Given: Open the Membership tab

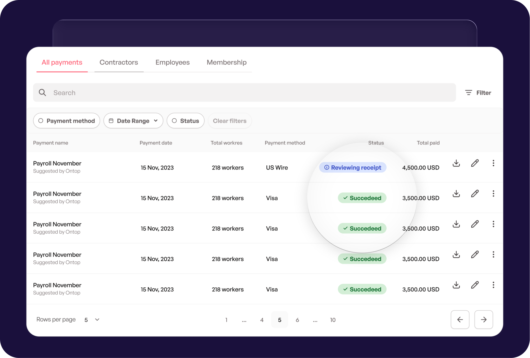Looking at the screenshot, I should (x=226, y=62).
